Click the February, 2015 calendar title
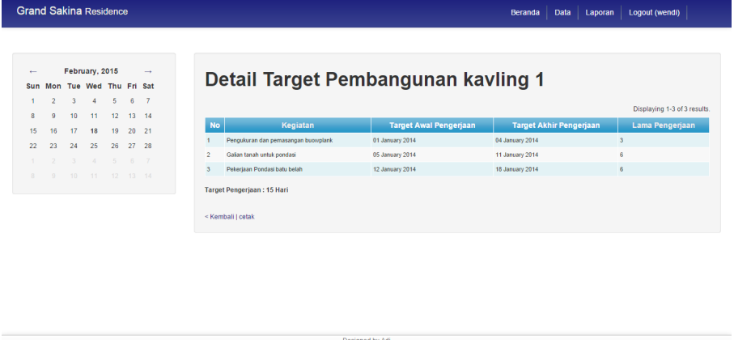 point(91,71)
